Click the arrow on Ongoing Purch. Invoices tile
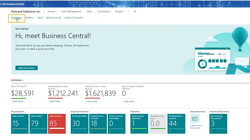Viewport: 250px width, 140px height. coord(92,131)
